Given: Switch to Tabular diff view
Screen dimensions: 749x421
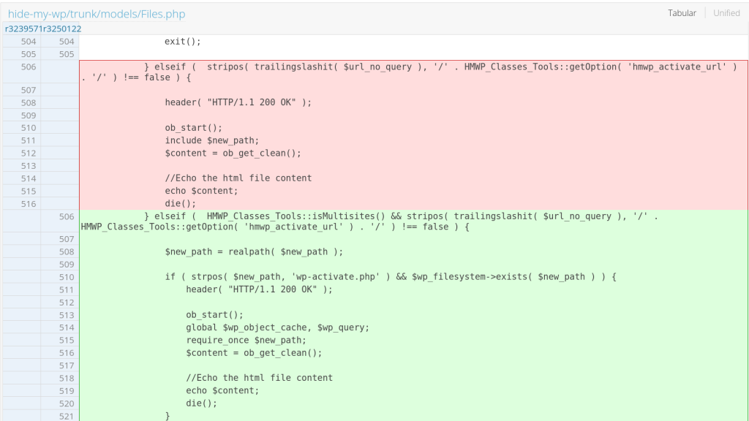Looking at the screenshot, I should 682,13.
